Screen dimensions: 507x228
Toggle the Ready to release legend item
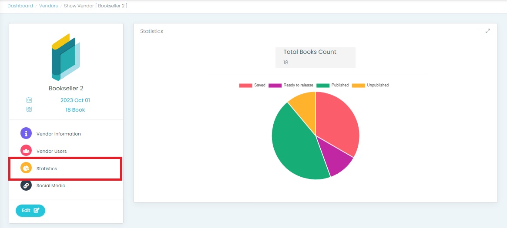coord(291,85)
